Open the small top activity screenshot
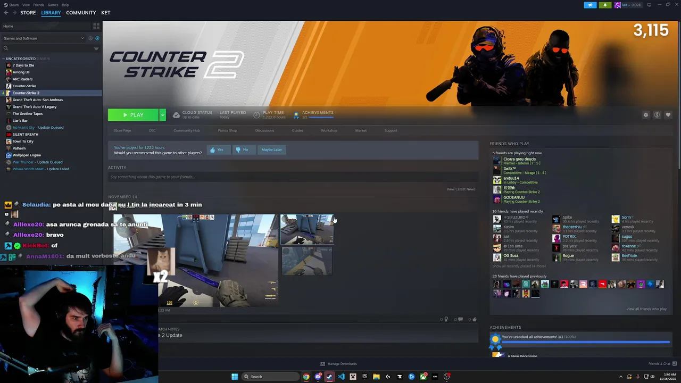The height and width of the screenshot is (383, 681). point(307,229)
